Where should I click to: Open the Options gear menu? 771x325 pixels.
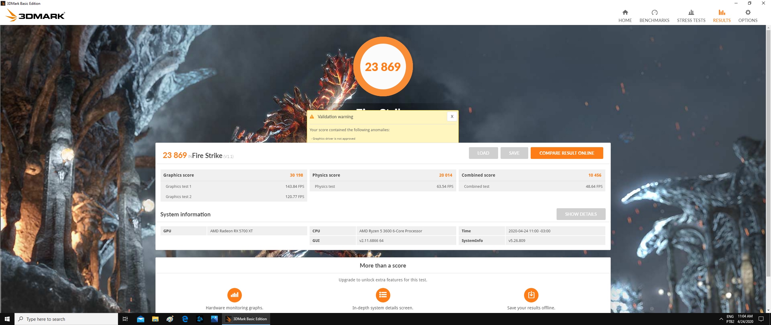pyautogui.click(x=748, y=13)
